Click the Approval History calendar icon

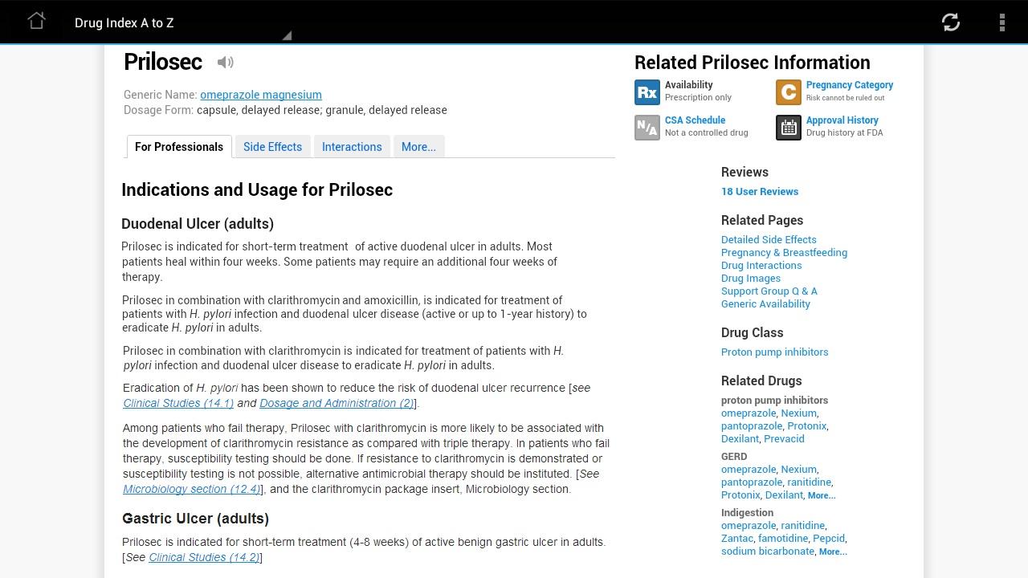pyautogui.click(x=788, y=128)
